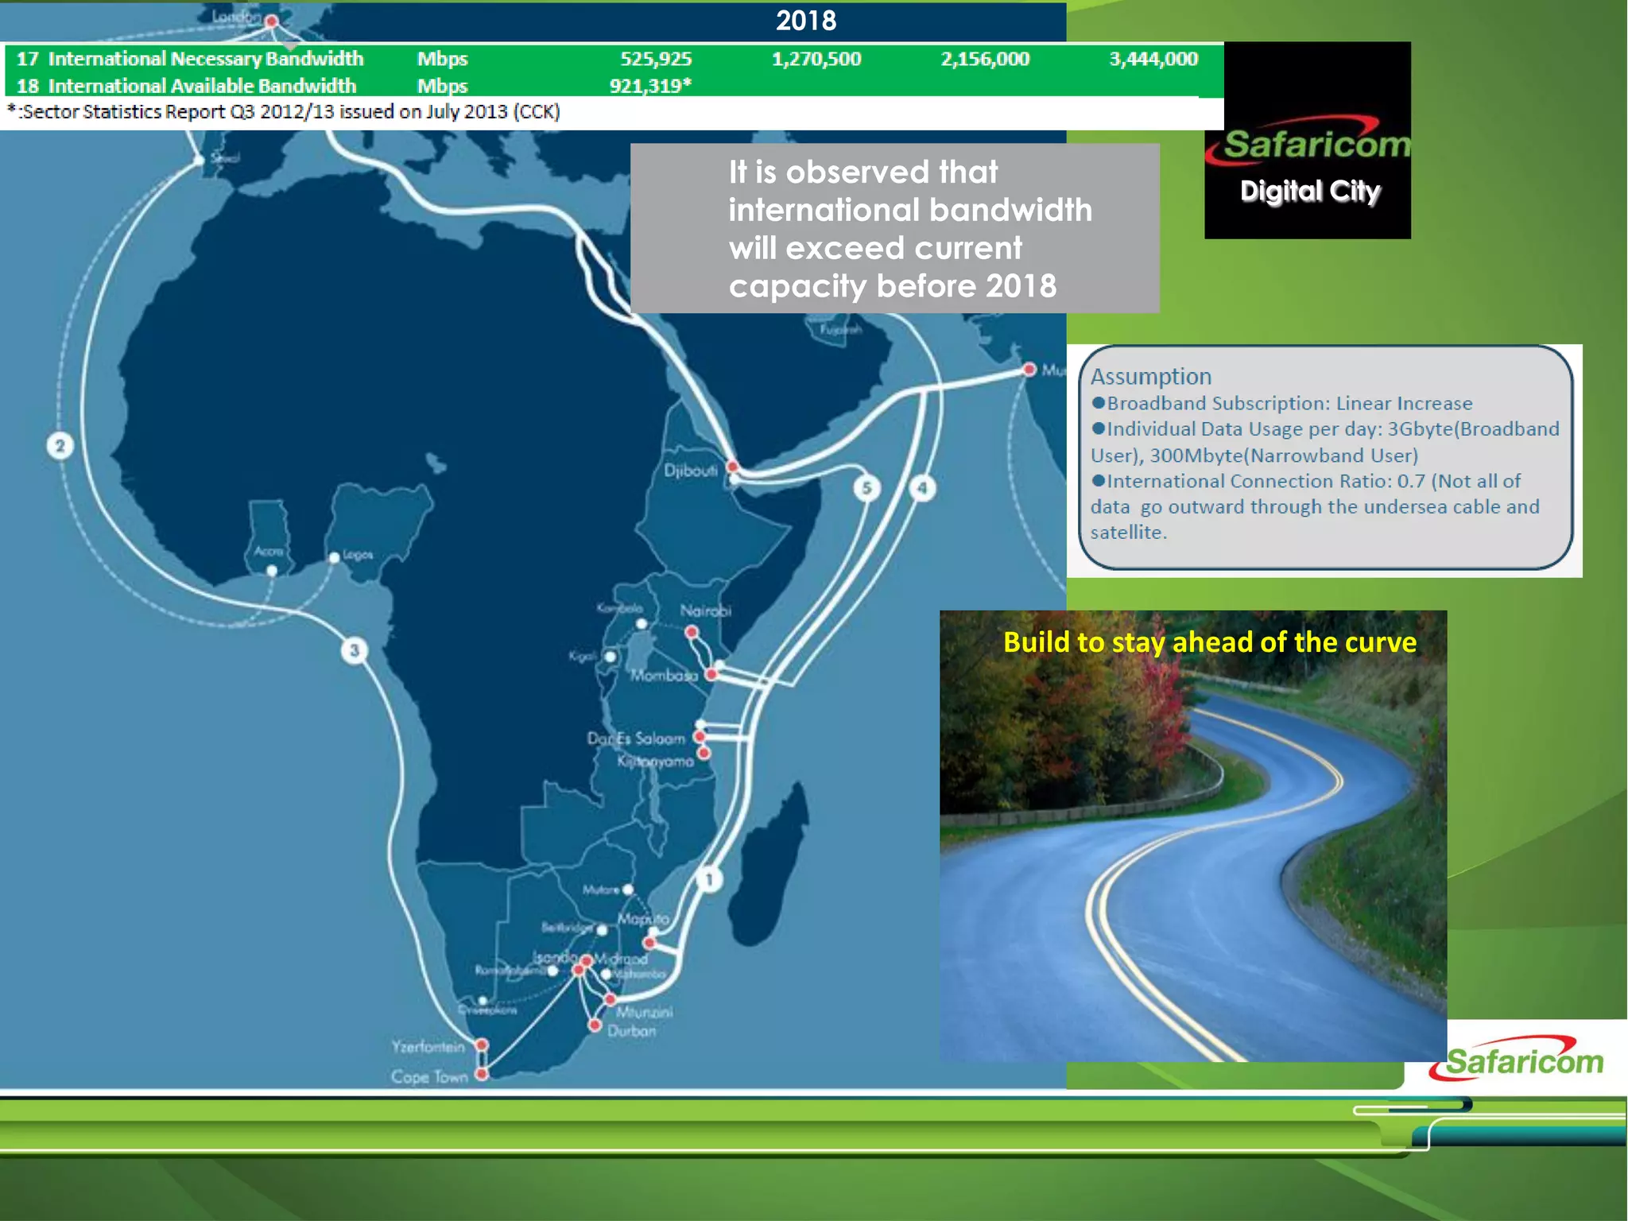Click the value 2,156,000
Viewport: 1628px width, 1221px height.
tap(985, 59)
